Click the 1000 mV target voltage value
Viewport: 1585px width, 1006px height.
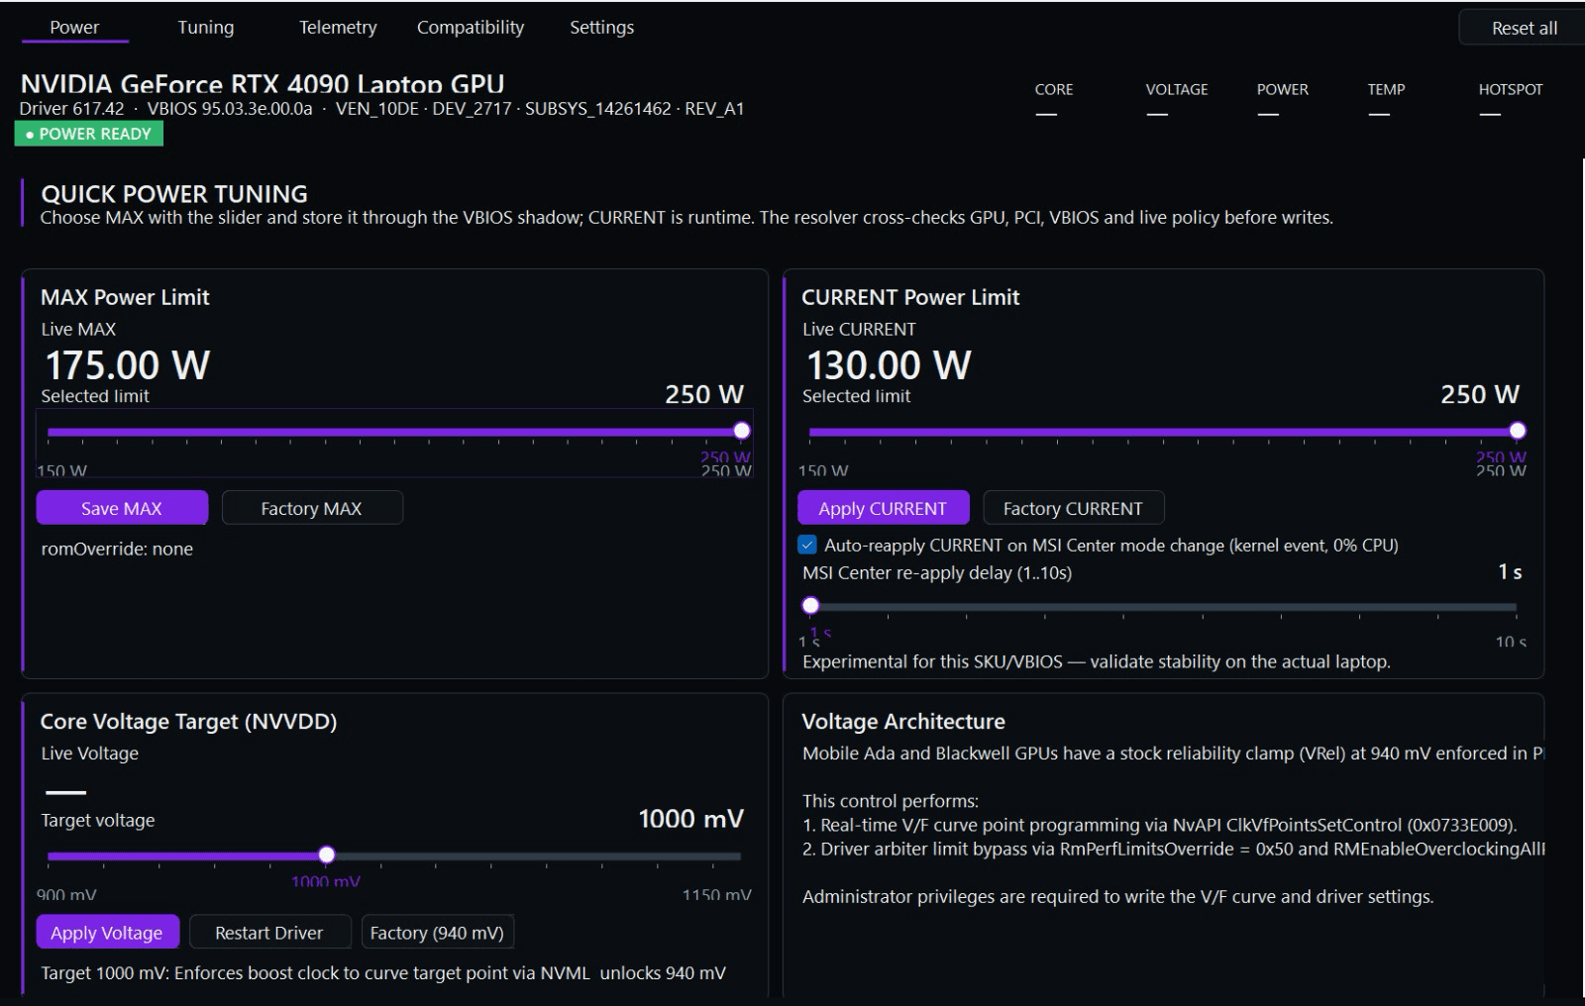point(690,819)
